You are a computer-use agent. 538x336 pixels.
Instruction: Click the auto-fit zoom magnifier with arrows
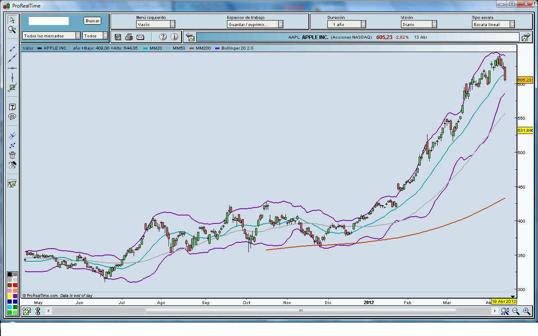click(505, 311)
